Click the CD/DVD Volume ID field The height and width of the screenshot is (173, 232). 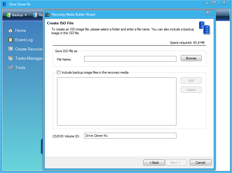point(130,136)
